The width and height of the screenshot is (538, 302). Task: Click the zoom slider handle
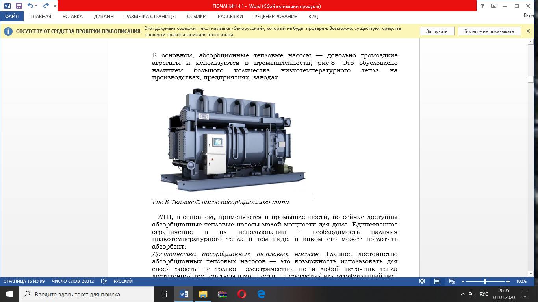485,281
